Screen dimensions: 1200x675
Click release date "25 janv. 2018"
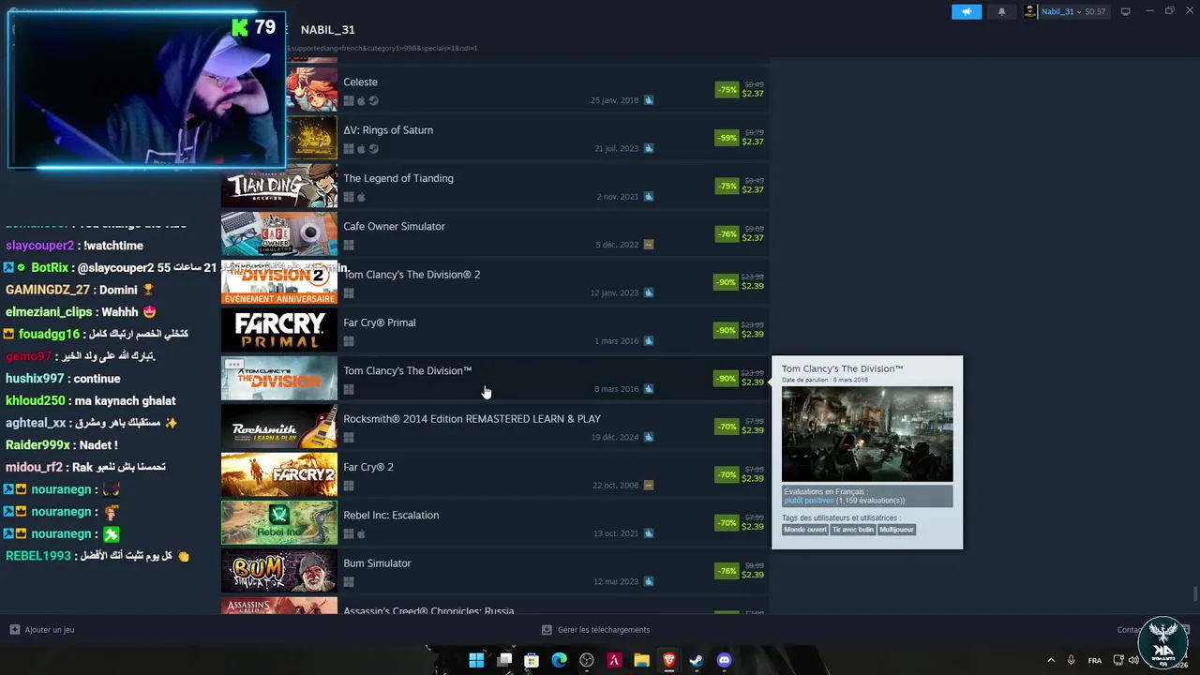tap(614, 100)
